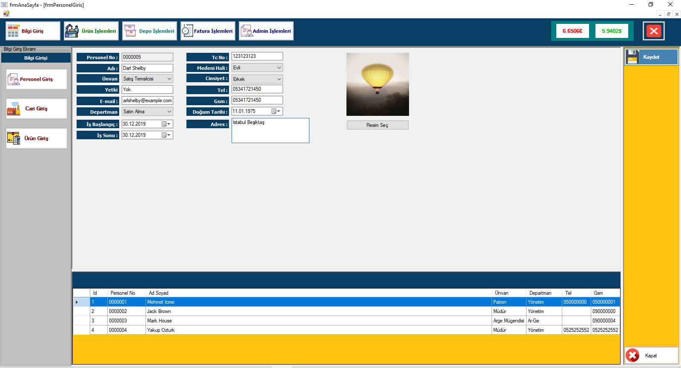Expand the Medeni Hali dropdown
Screen dimensions: 681x368
coord(279,68)
